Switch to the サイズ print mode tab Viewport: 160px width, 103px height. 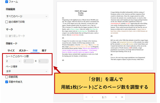tap(11, 50)
